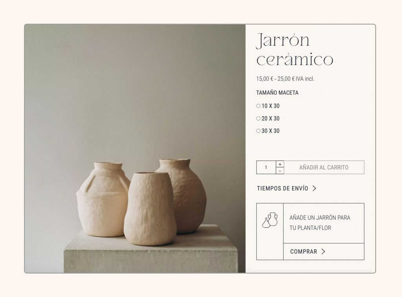Click the Jarrón cerámico product title
The height and width of the screenshot is (297, 402).
point(295,49)
